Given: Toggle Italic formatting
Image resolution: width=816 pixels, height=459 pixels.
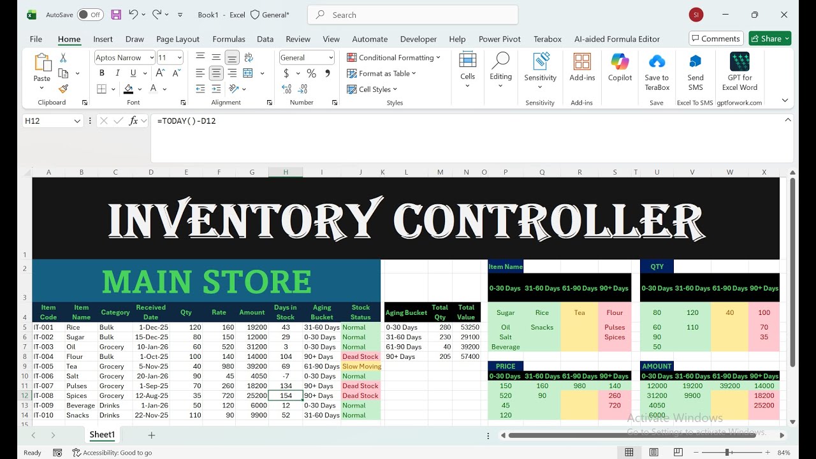Looking at the screenshot, I should 117,73.
